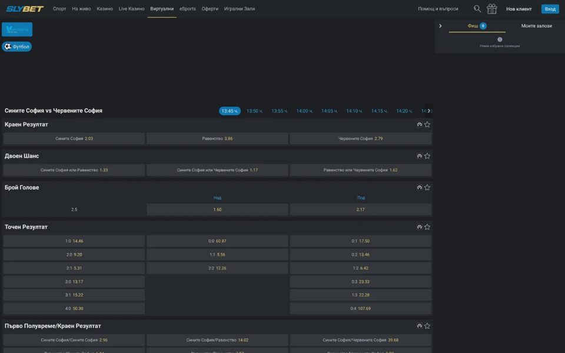Show later match times with arrow
This screenshot has height=353, width=565.
[x=429, y=111]
